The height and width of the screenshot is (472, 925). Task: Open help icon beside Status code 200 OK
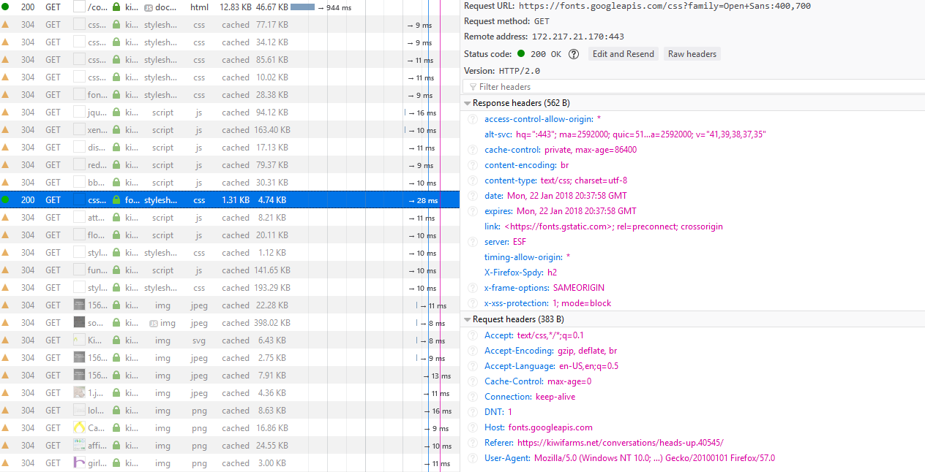574,54
